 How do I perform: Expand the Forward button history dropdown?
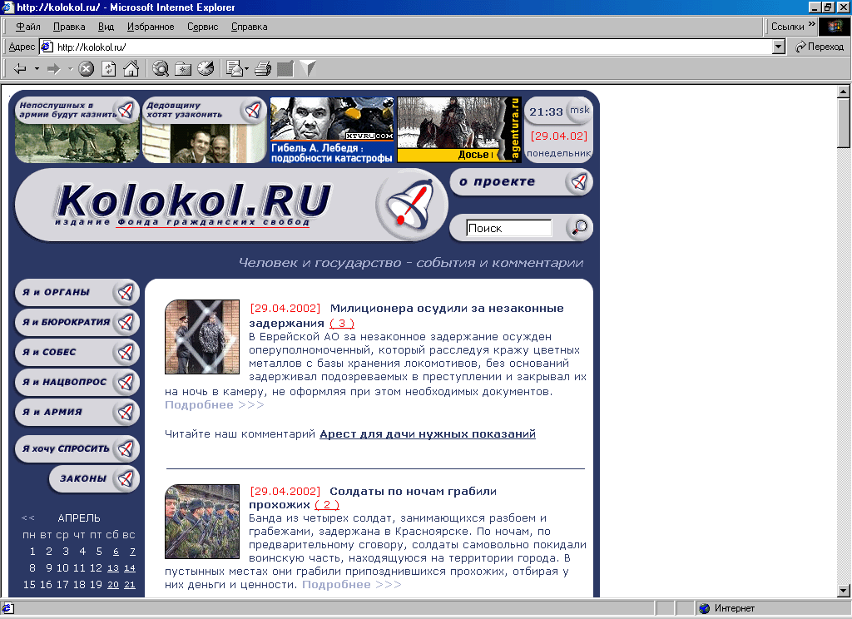pyautogui.click(x=70, y=69)
